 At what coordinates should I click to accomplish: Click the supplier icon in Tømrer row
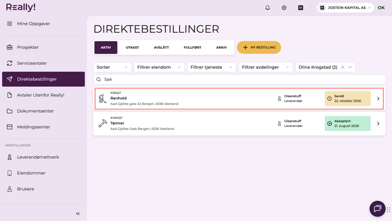(279, 123)
